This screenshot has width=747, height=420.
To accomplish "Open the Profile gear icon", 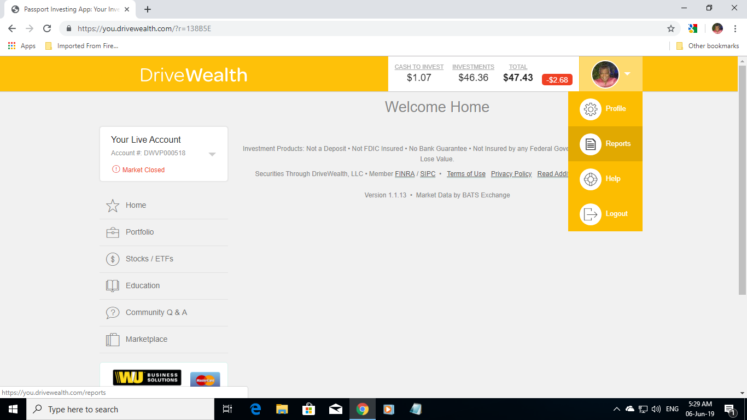I will 590,109.
